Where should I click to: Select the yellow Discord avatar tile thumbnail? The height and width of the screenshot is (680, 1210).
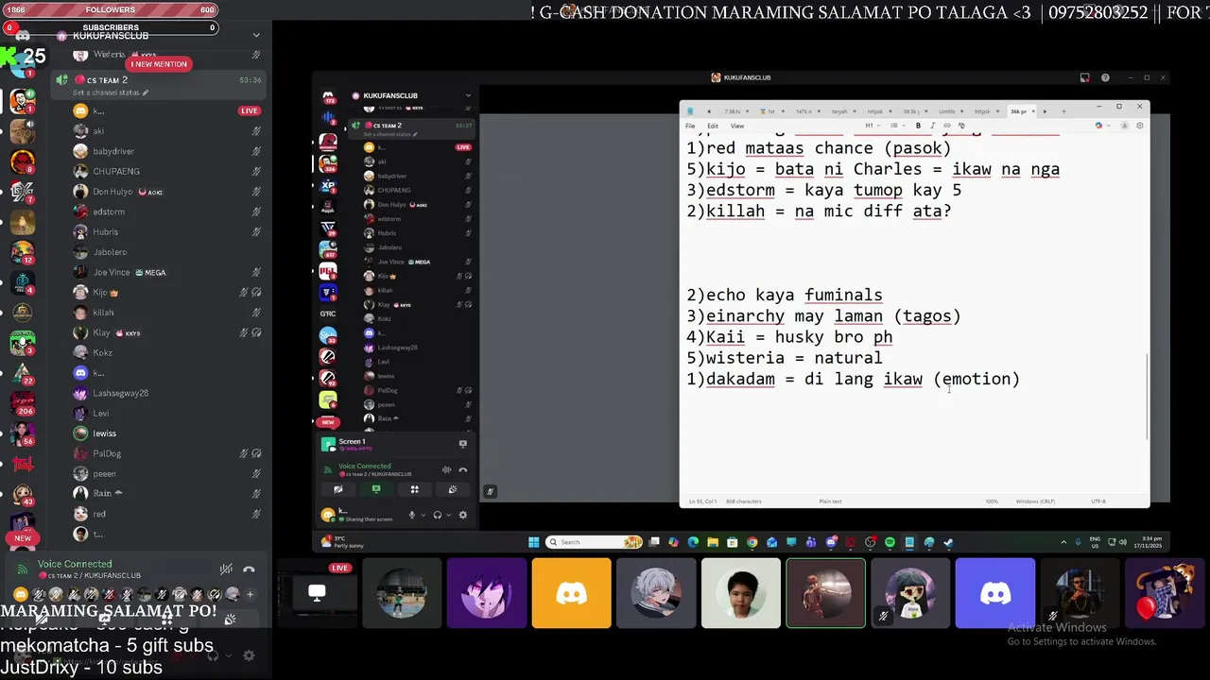point(571,593)
